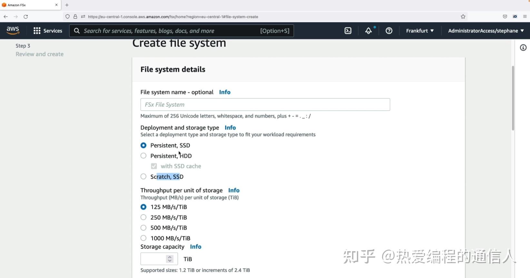Viewport: 530px width, 278px height.
Task: Click the AWS logo home icon
Action: tap(13, 30)
